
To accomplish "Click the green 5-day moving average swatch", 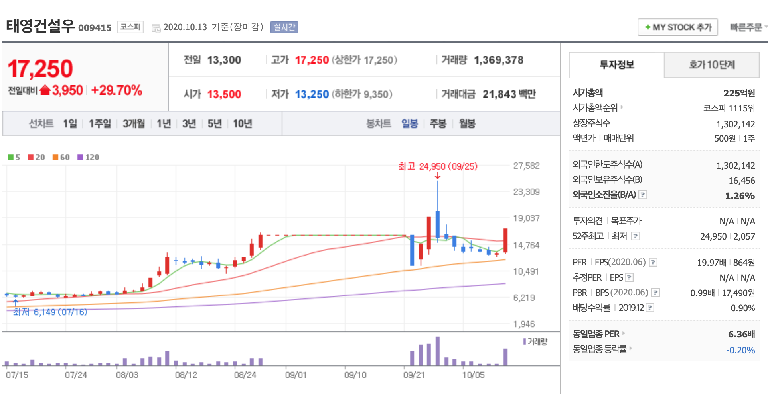I will [11, 157].
